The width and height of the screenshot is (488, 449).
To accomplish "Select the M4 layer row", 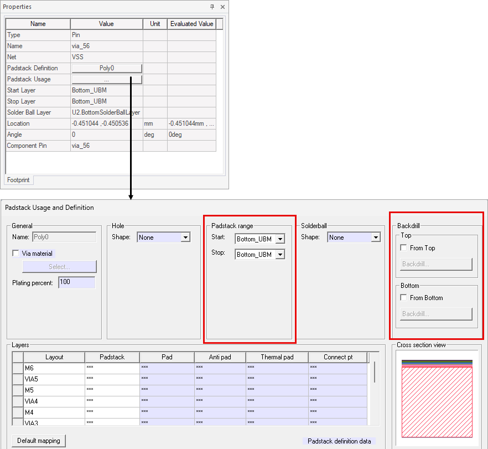I will (x=190, y=412).
